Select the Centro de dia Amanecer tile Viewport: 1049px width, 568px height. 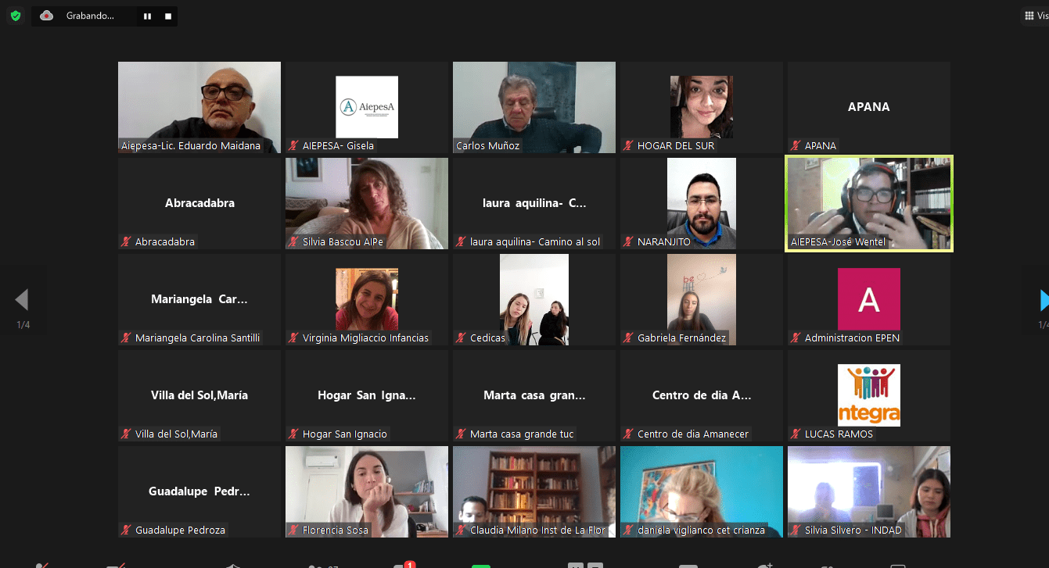(x=701, y=395)
